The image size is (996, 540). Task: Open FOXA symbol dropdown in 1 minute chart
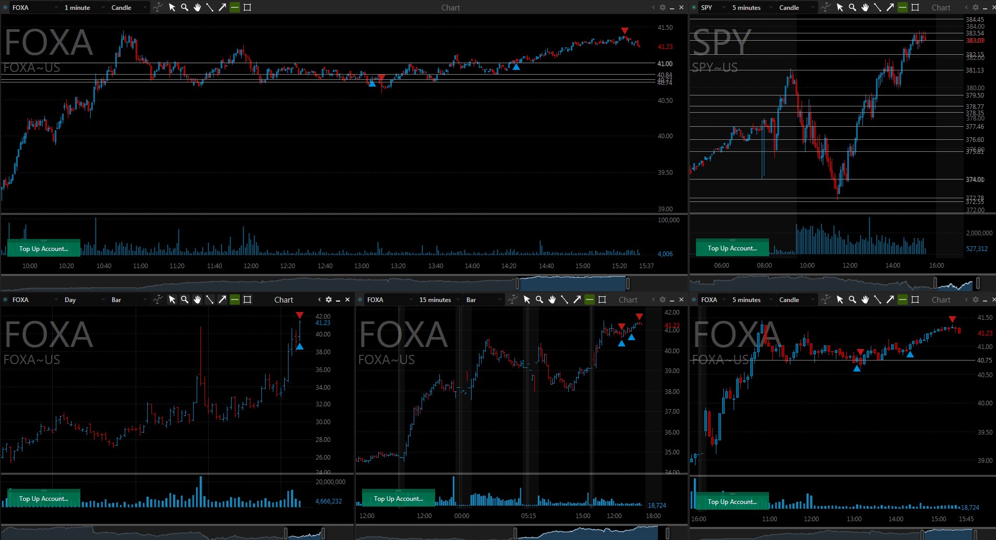click(x=35, y=7)
